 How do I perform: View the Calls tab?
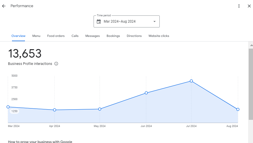pos(75,36)
